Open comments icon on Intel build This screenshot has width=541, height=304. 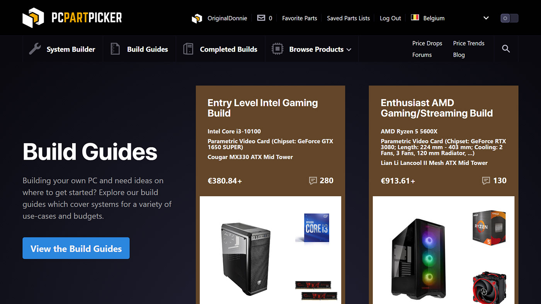coord(313,181)
